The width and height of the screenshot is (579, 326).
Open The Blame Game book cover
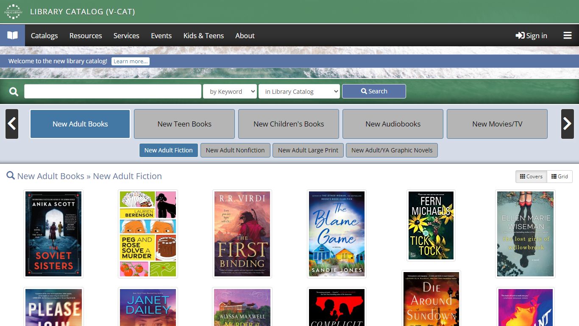[337, 234]
